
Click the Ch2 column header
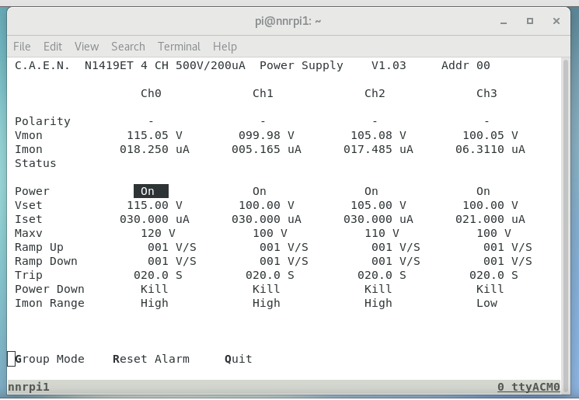click(x=375, y=93)
